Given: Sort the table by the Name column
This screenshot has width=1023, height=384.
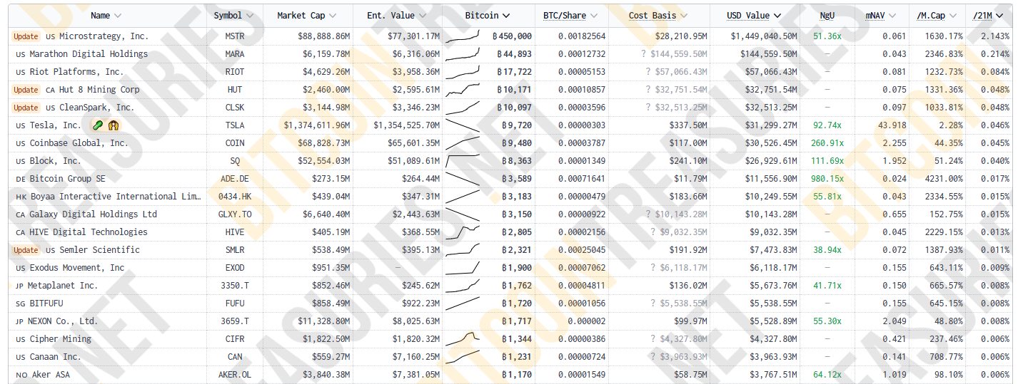Looking at the screenshot, I should [106, 15].
